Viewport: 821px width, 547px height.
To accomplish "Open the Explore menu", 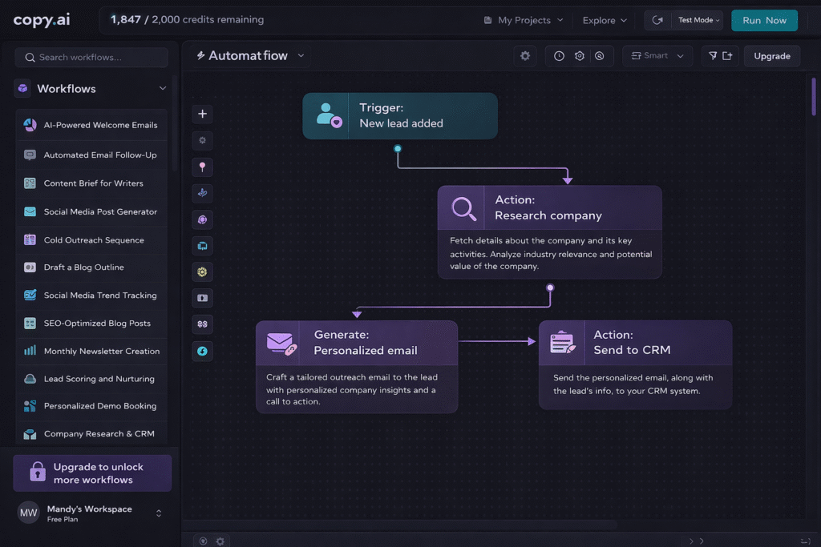I will point(604,19).
